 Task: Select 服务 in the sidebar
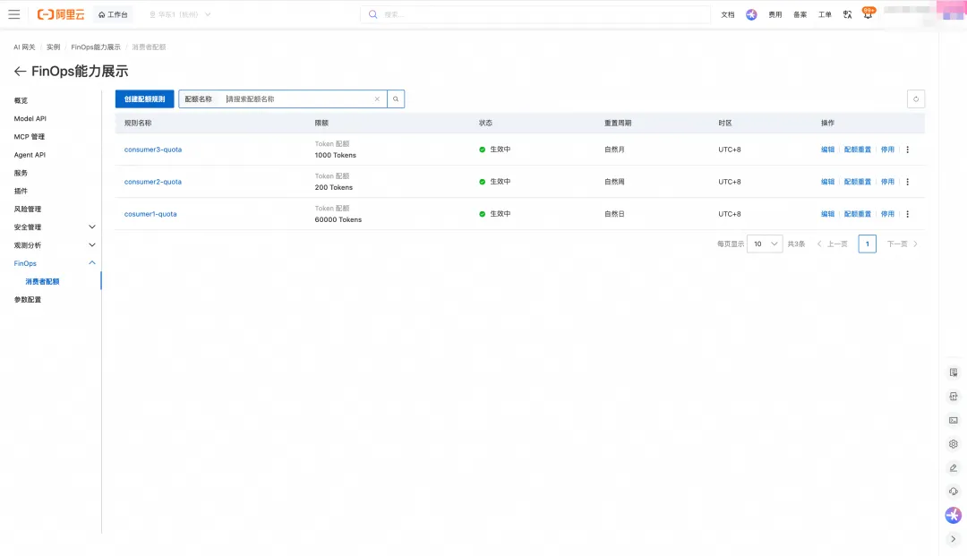[x=21, y=173]
